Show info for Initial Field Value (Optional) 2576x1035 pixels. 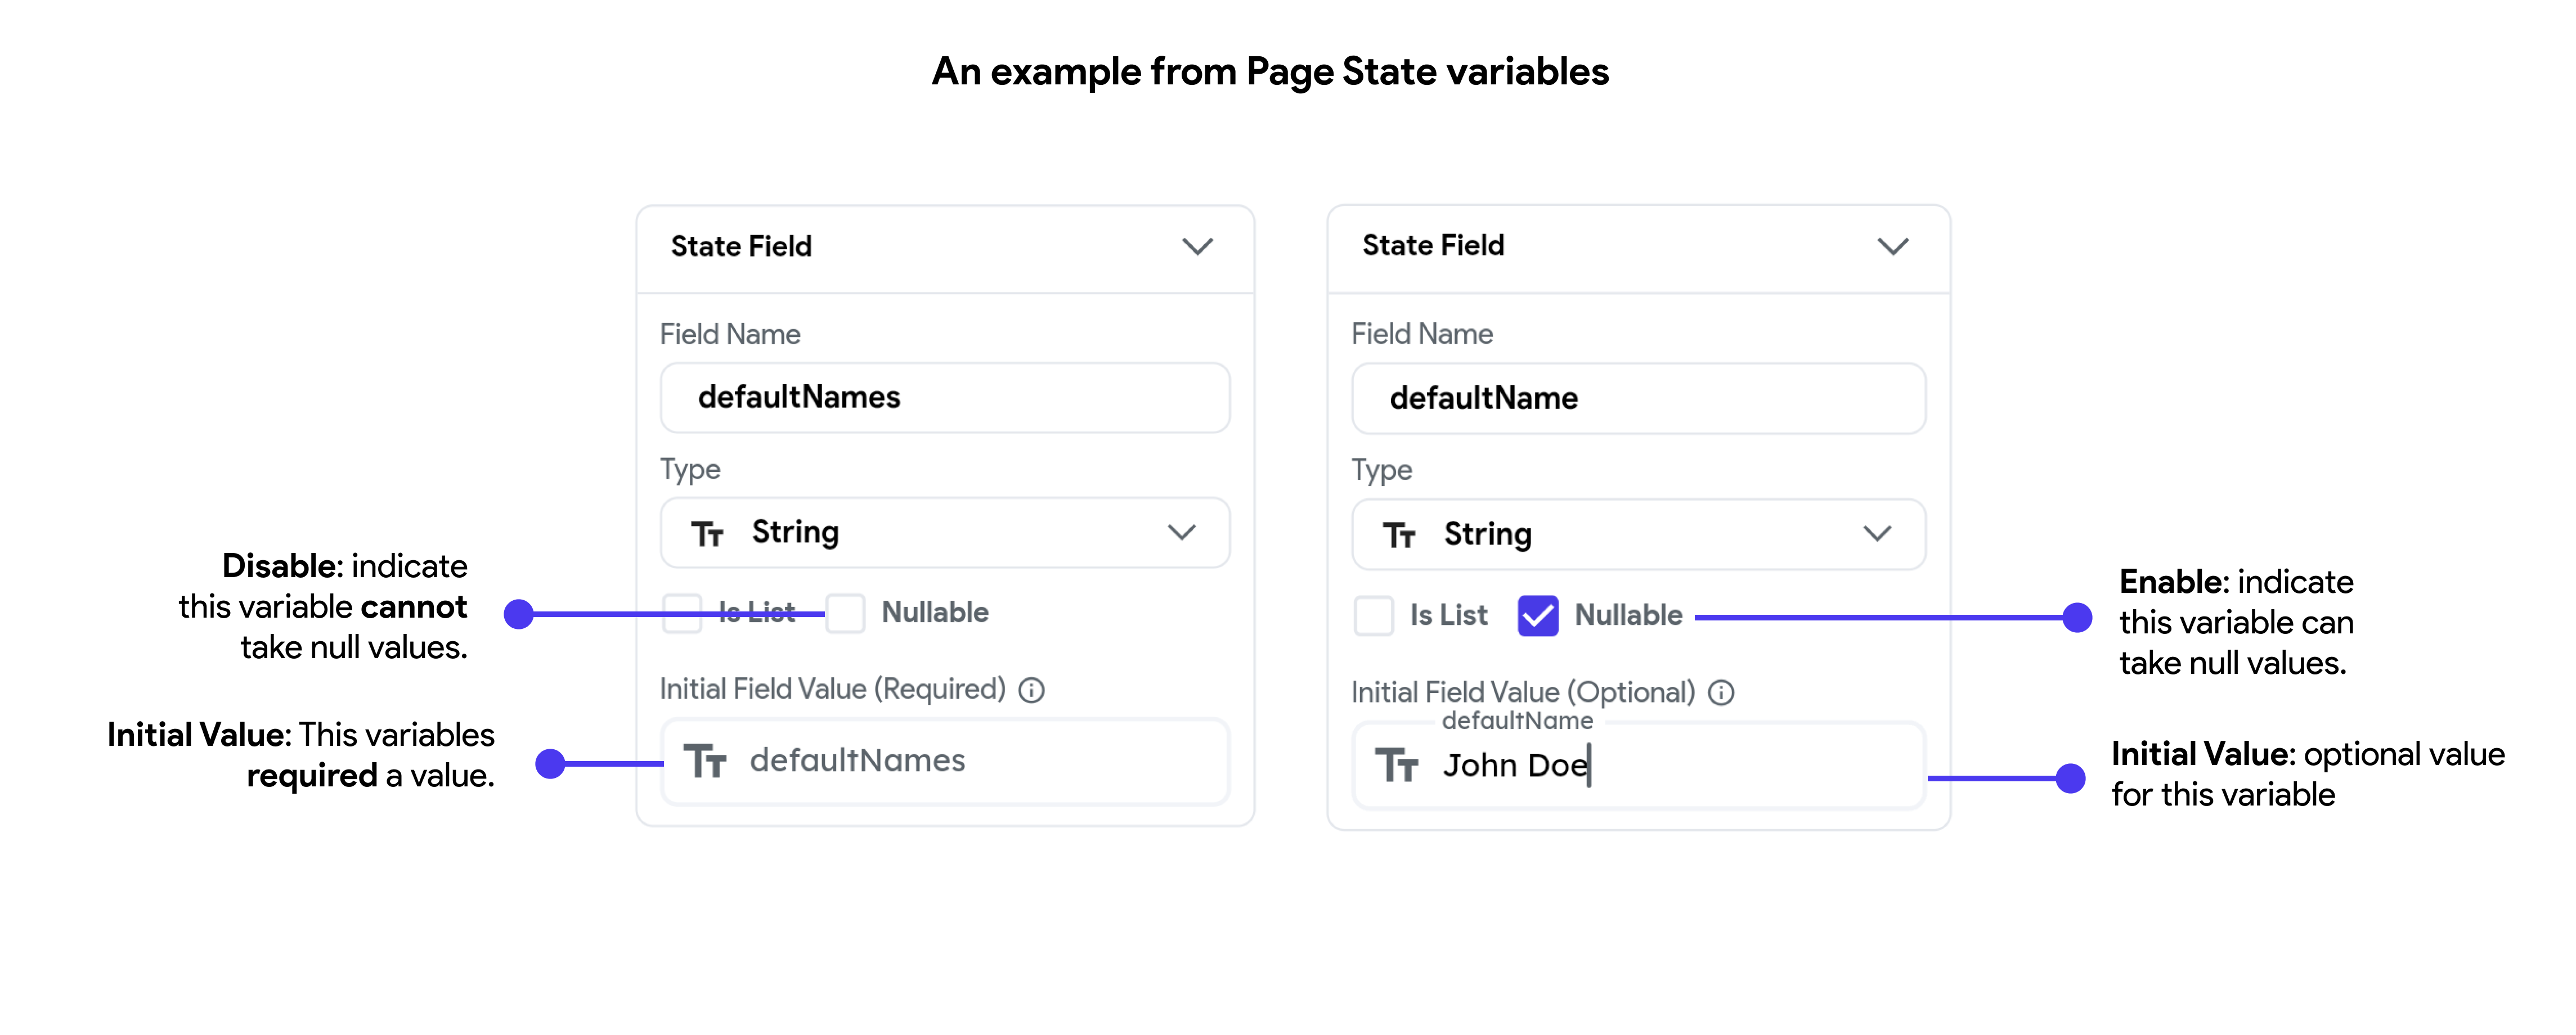pyautogui.click(x=1721, y=693)
